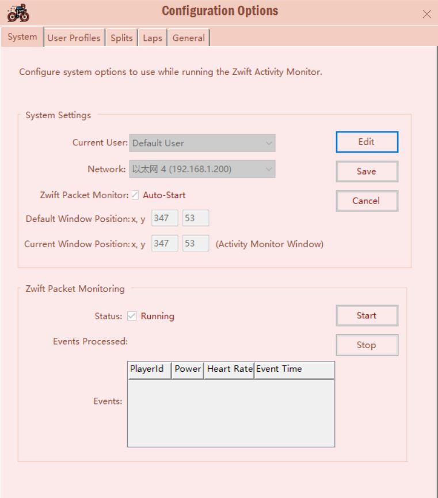Cancel the settings changes

(x=367, y=201)
